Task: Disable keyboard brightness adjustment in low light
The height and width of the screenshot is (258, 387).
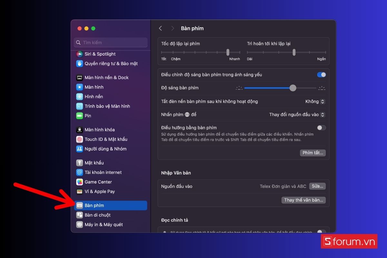Action: tap(321, 75)
